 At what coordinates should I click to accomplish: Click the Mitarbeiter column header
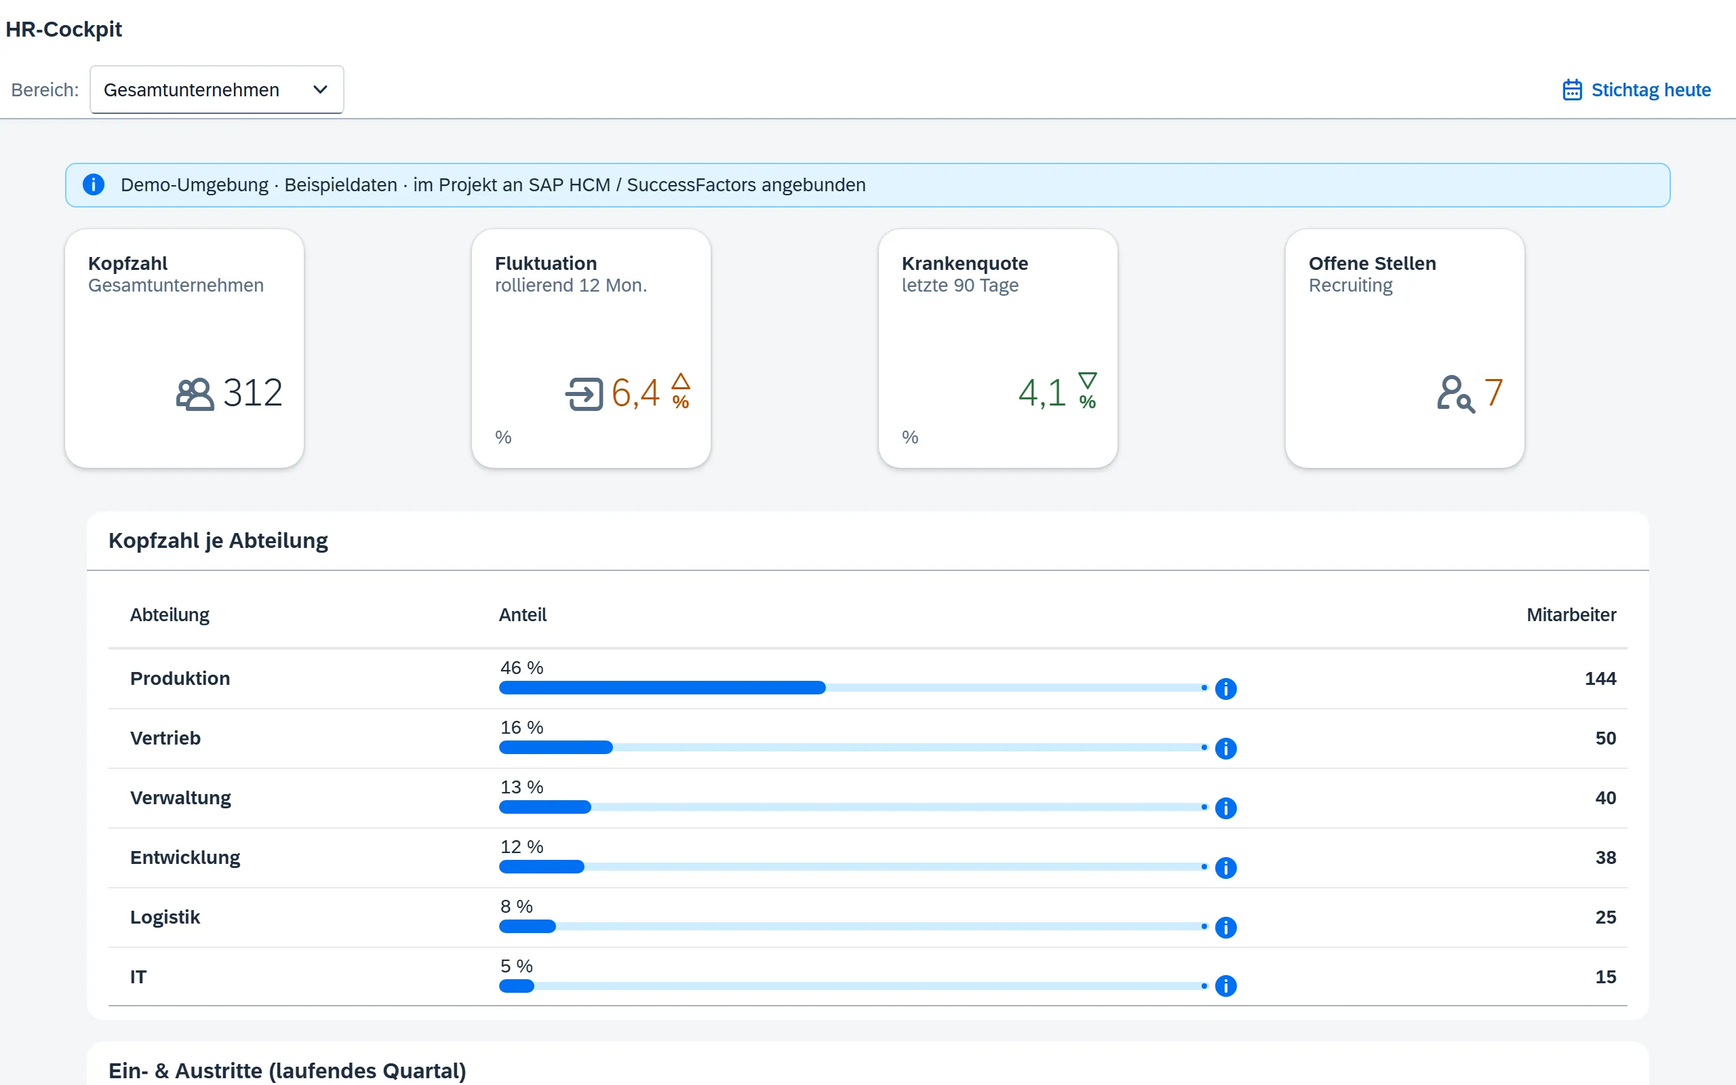click(1571, 615)
